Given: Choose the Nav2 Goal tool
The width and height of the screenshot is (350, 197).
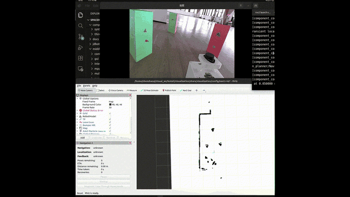Looking at the screenshot, I should (x=186, y=90).
